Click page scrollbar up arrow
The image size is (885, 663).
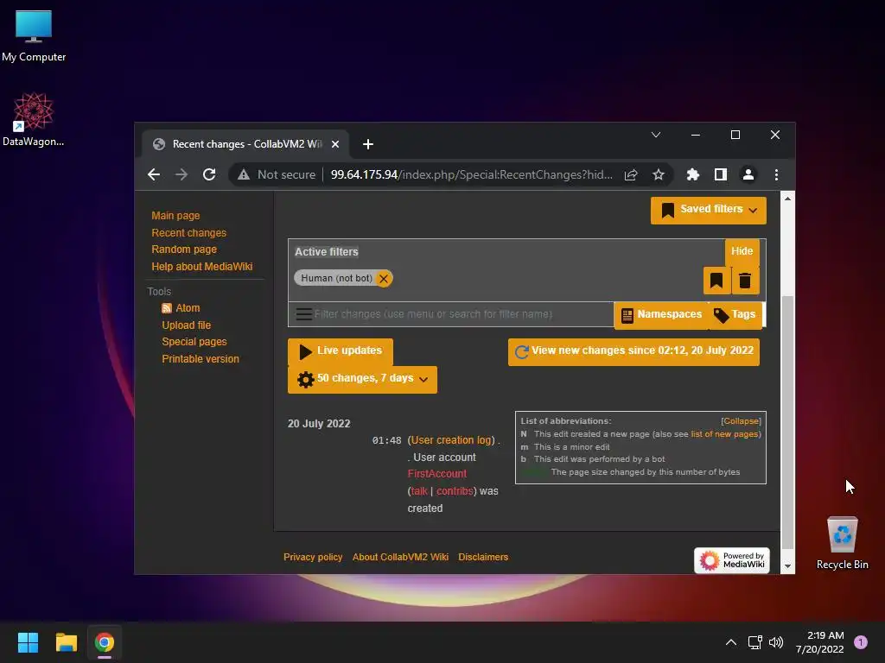[787, 199]
